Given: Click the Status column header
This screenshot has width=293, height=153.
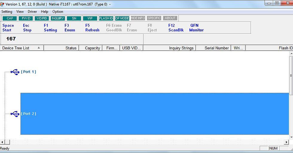Looking at the screenshot, I should pyautogui.click(x=61, y=48).
